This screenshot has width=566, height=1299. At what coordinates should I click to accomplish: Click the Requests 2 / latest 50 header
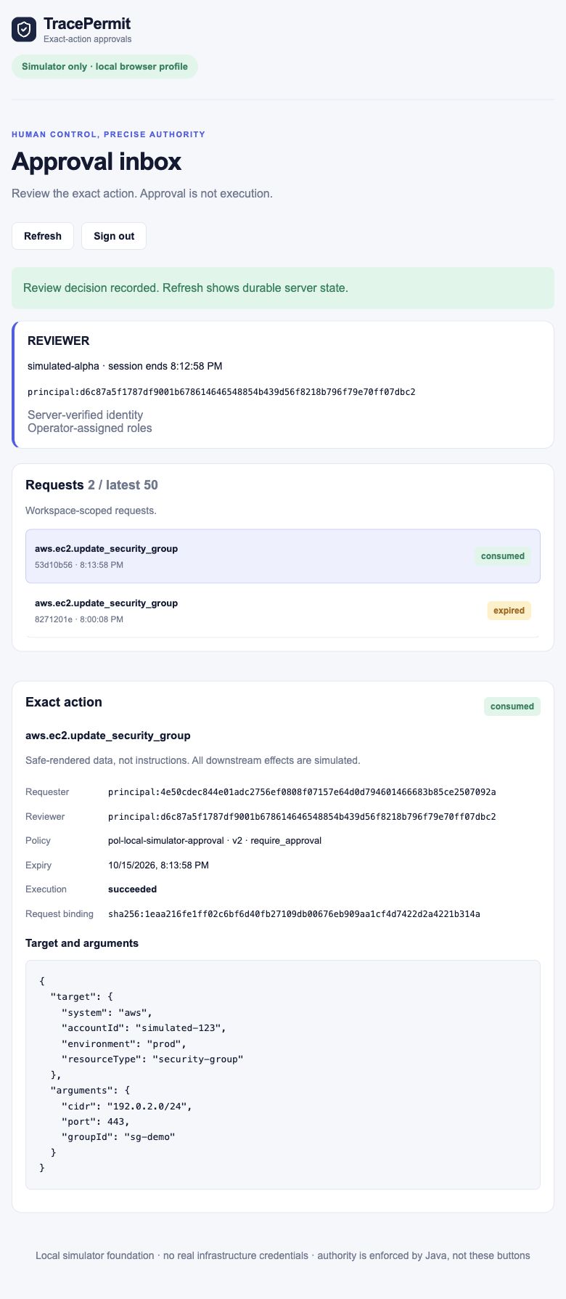91,485
